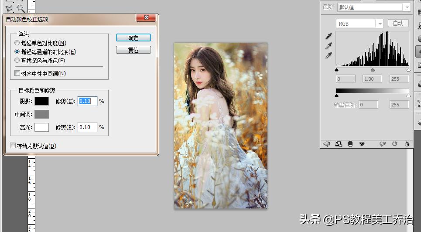Select the gray point eyedropper
The width and height of the screenshot is (421, 232).
[329, 46]
